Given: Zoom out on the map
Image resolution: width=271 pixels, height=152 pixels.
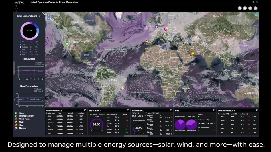Looking at the screenshot, I should pyautogui.click(x=48, y=19).
